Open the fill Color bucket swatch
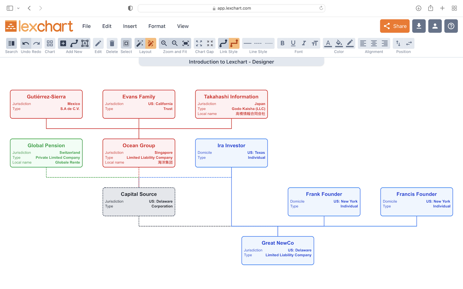 pos(339,43)
